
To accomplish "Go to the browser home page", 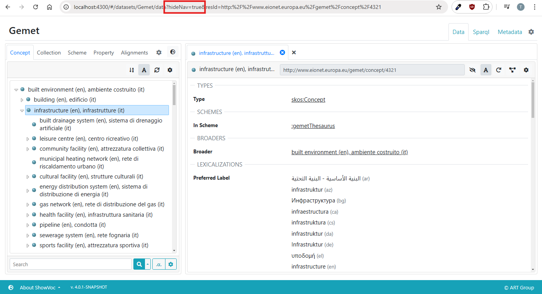I will point(49,7).
